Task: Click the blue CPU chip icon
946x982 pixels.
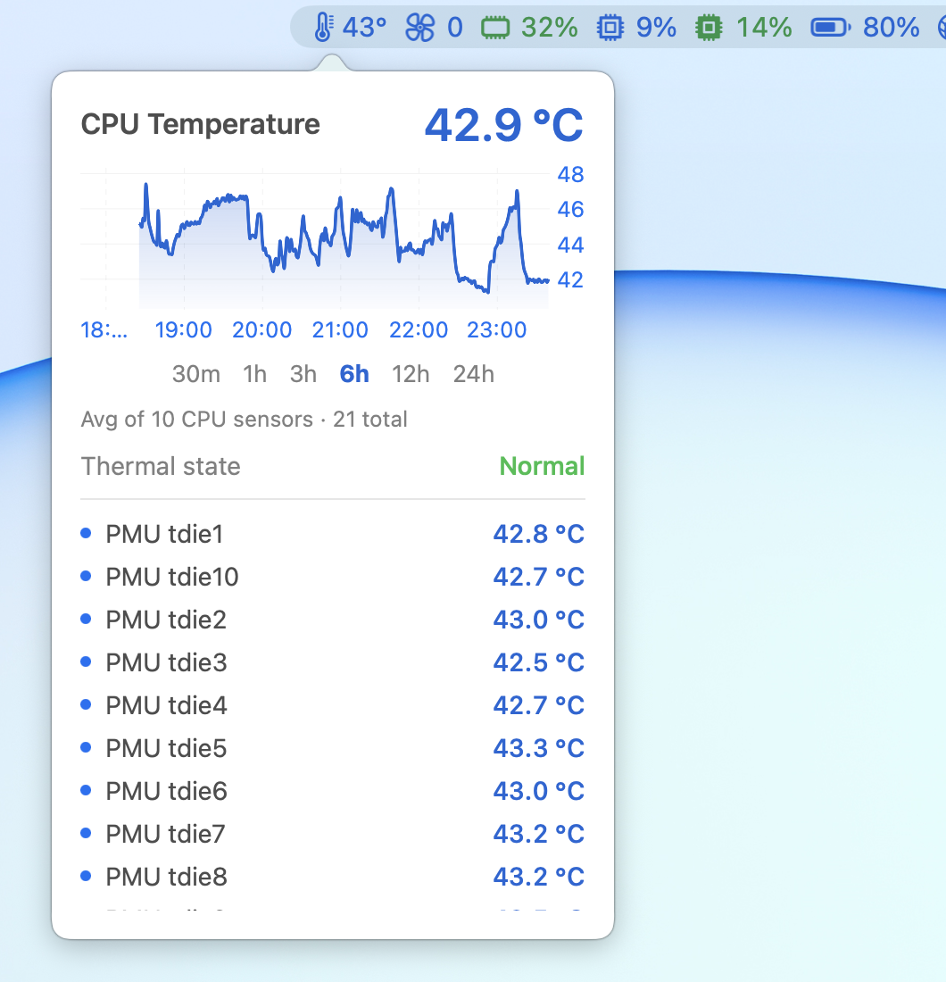Action: (x=610, y=28)
